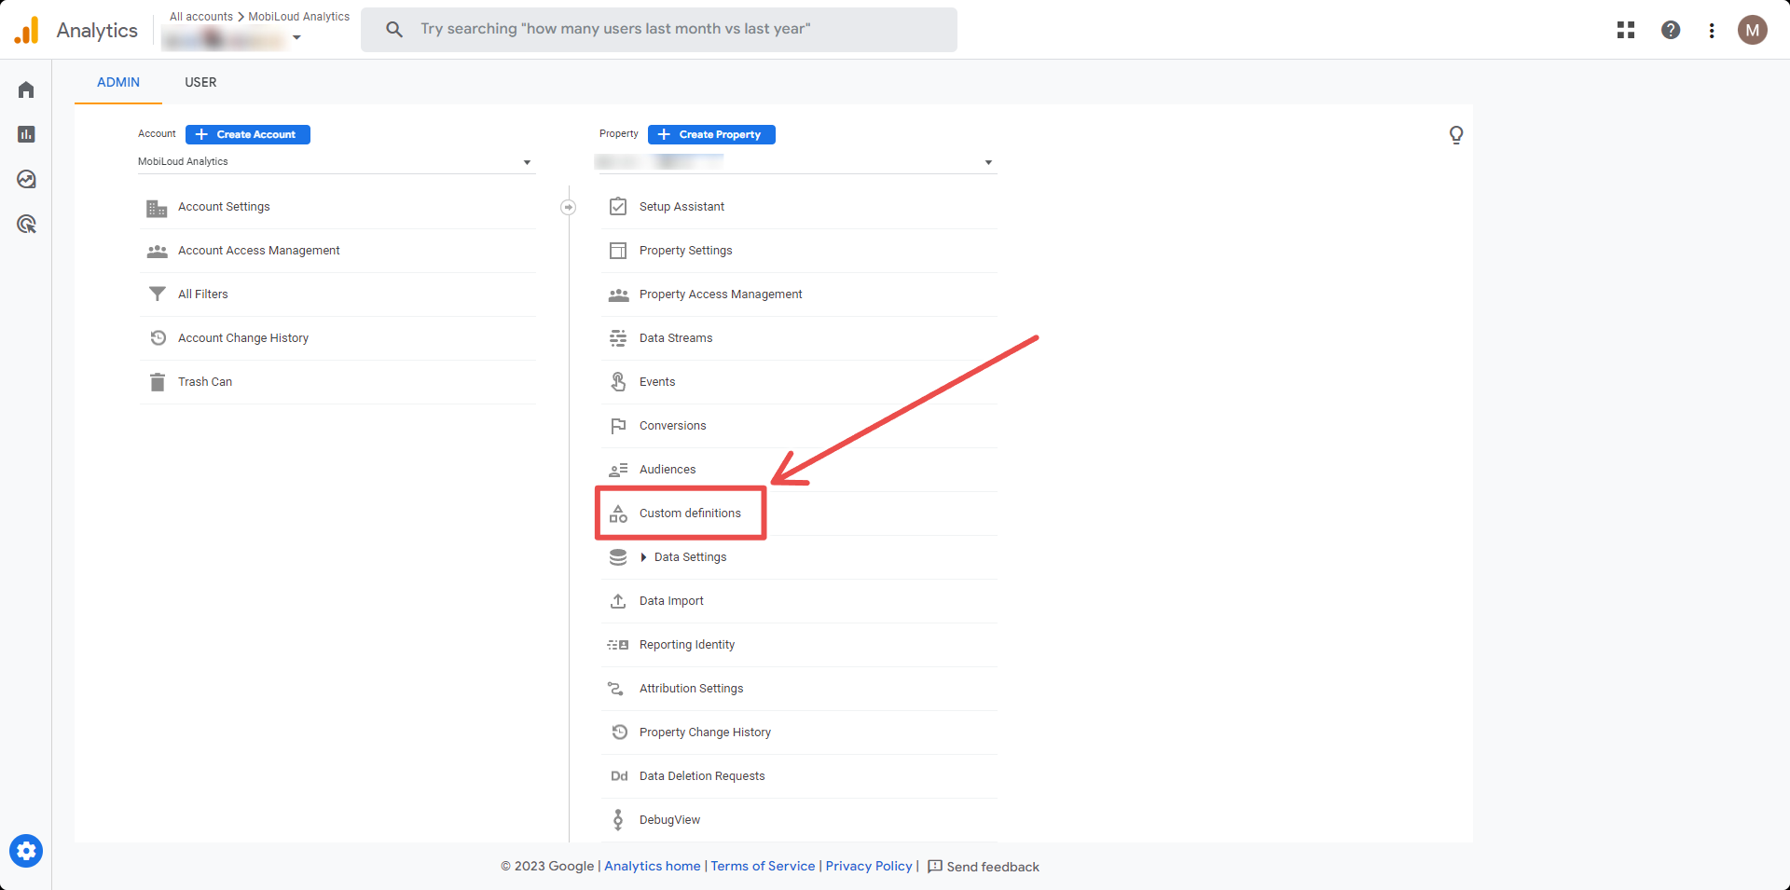
Task: Click the Data Settings database icon
Action: [618, 557]
